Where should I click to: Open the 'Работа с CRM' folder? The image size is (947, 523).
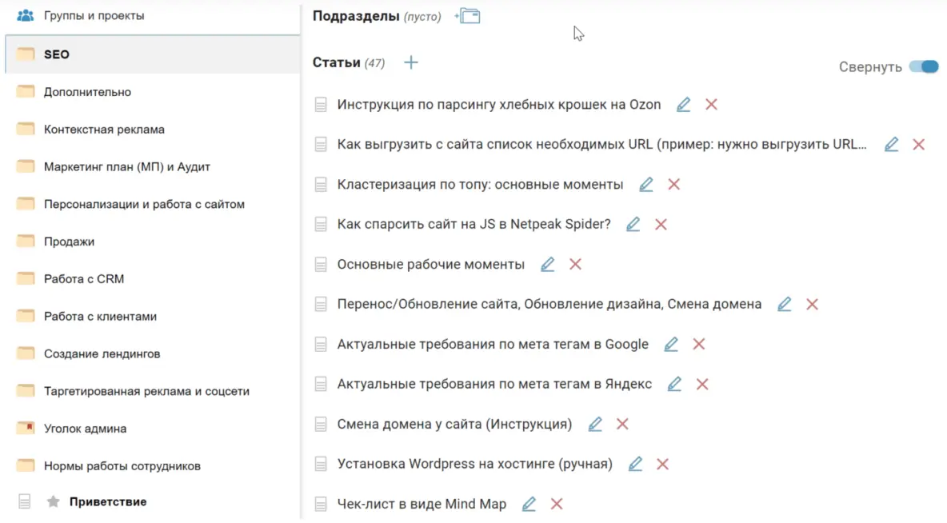(x=84, y=279)
